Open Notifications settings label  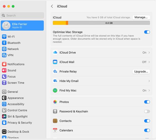click(x=16, y=64)
